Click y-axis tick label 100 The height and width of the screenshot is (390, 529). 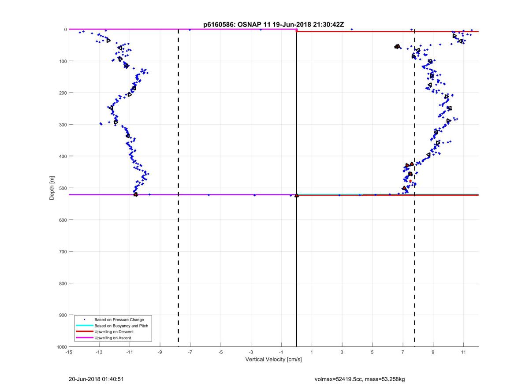point(62,61)
